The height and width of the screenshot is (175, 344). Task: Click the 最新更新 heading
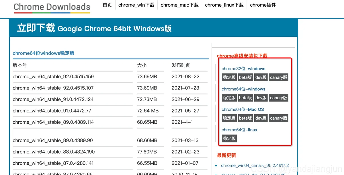(226, 155)
